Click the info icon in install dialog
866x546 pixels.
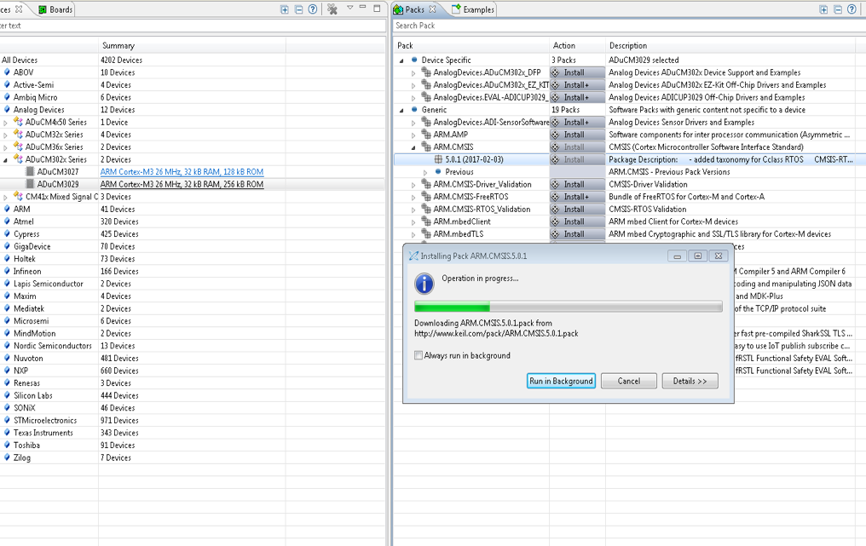point(424,283)
